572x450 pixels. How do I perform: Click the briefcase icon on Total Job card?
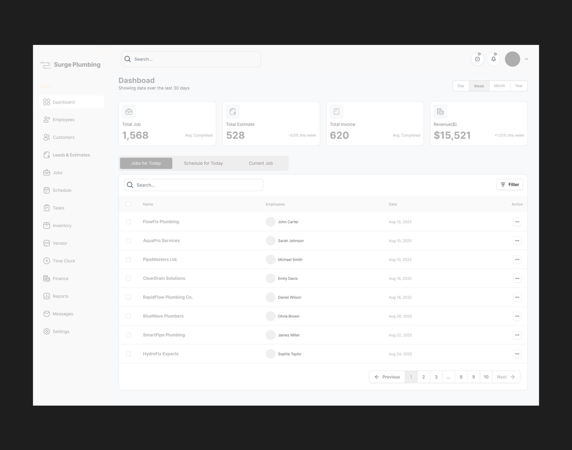click(x=129, y=112)
